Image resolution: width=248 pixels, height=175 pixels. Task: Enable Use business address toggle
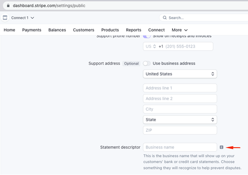point(147,64)
